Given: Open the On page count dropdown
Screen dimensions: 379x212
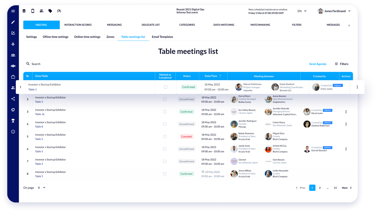Looking at the screenshot, I should click(x=41, y=188).
